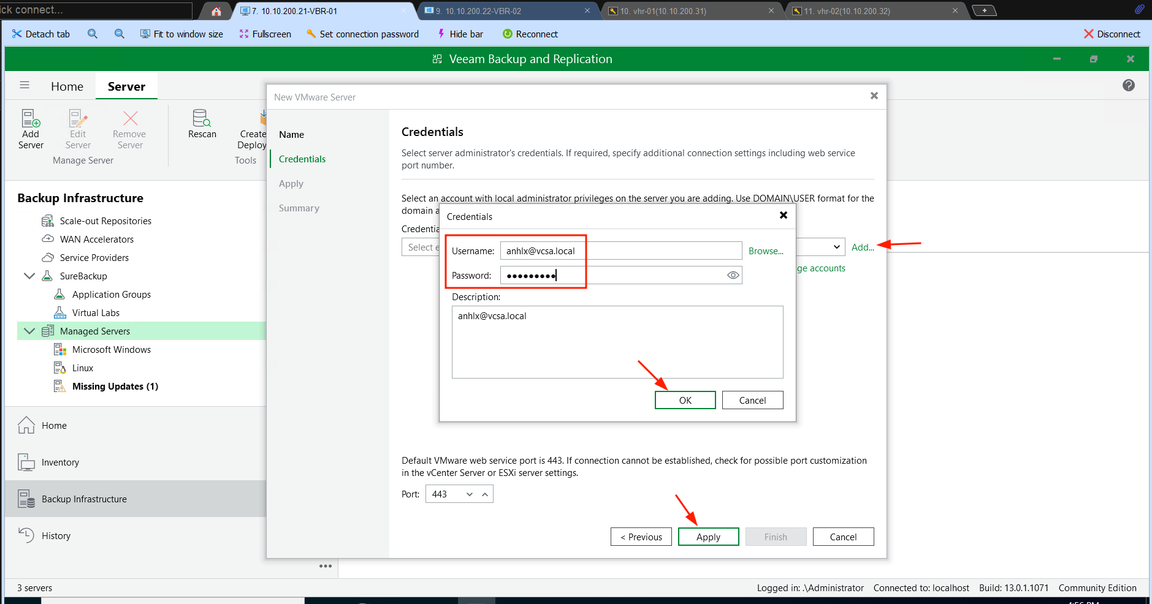Open the hamburger menu beside Home
Viewport: 1152px width, 604px height.
coord(25,85)
